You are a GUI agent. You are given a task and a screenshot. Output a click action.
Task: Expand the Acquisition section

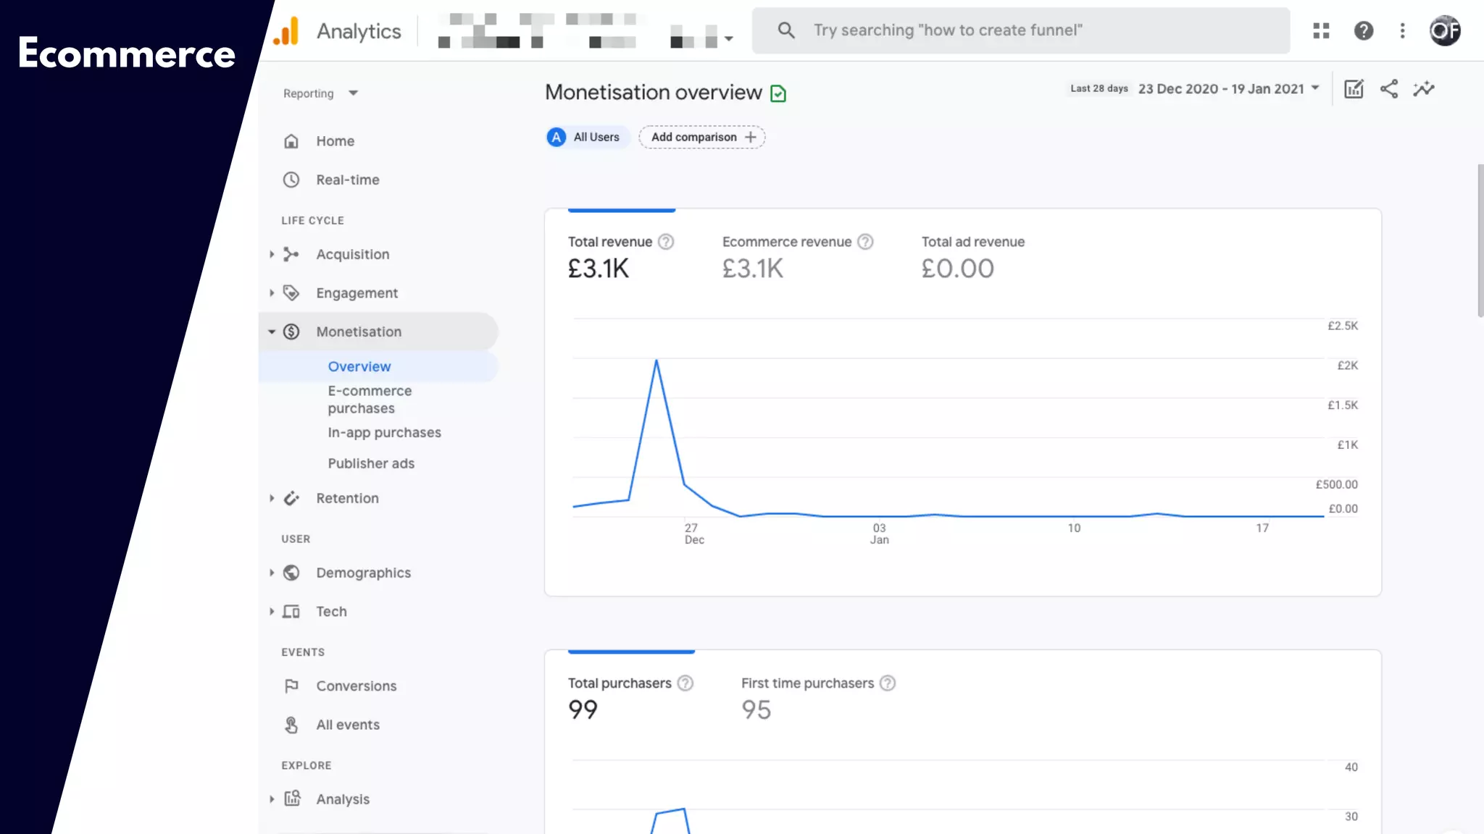pos(352,254)
